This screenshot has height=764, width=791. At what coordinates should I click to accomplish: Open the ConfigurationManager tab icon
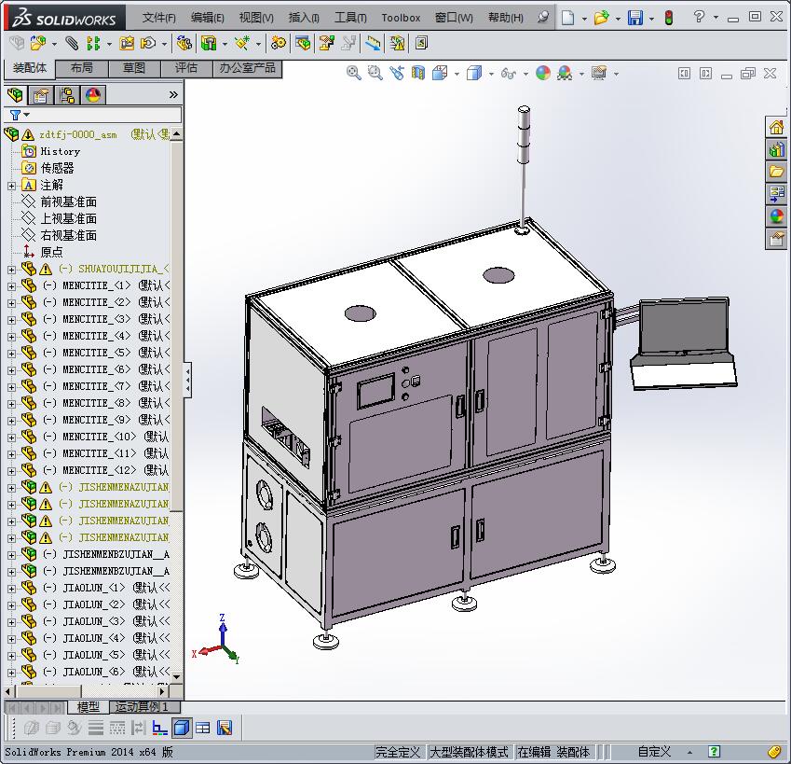pos(66,95)
